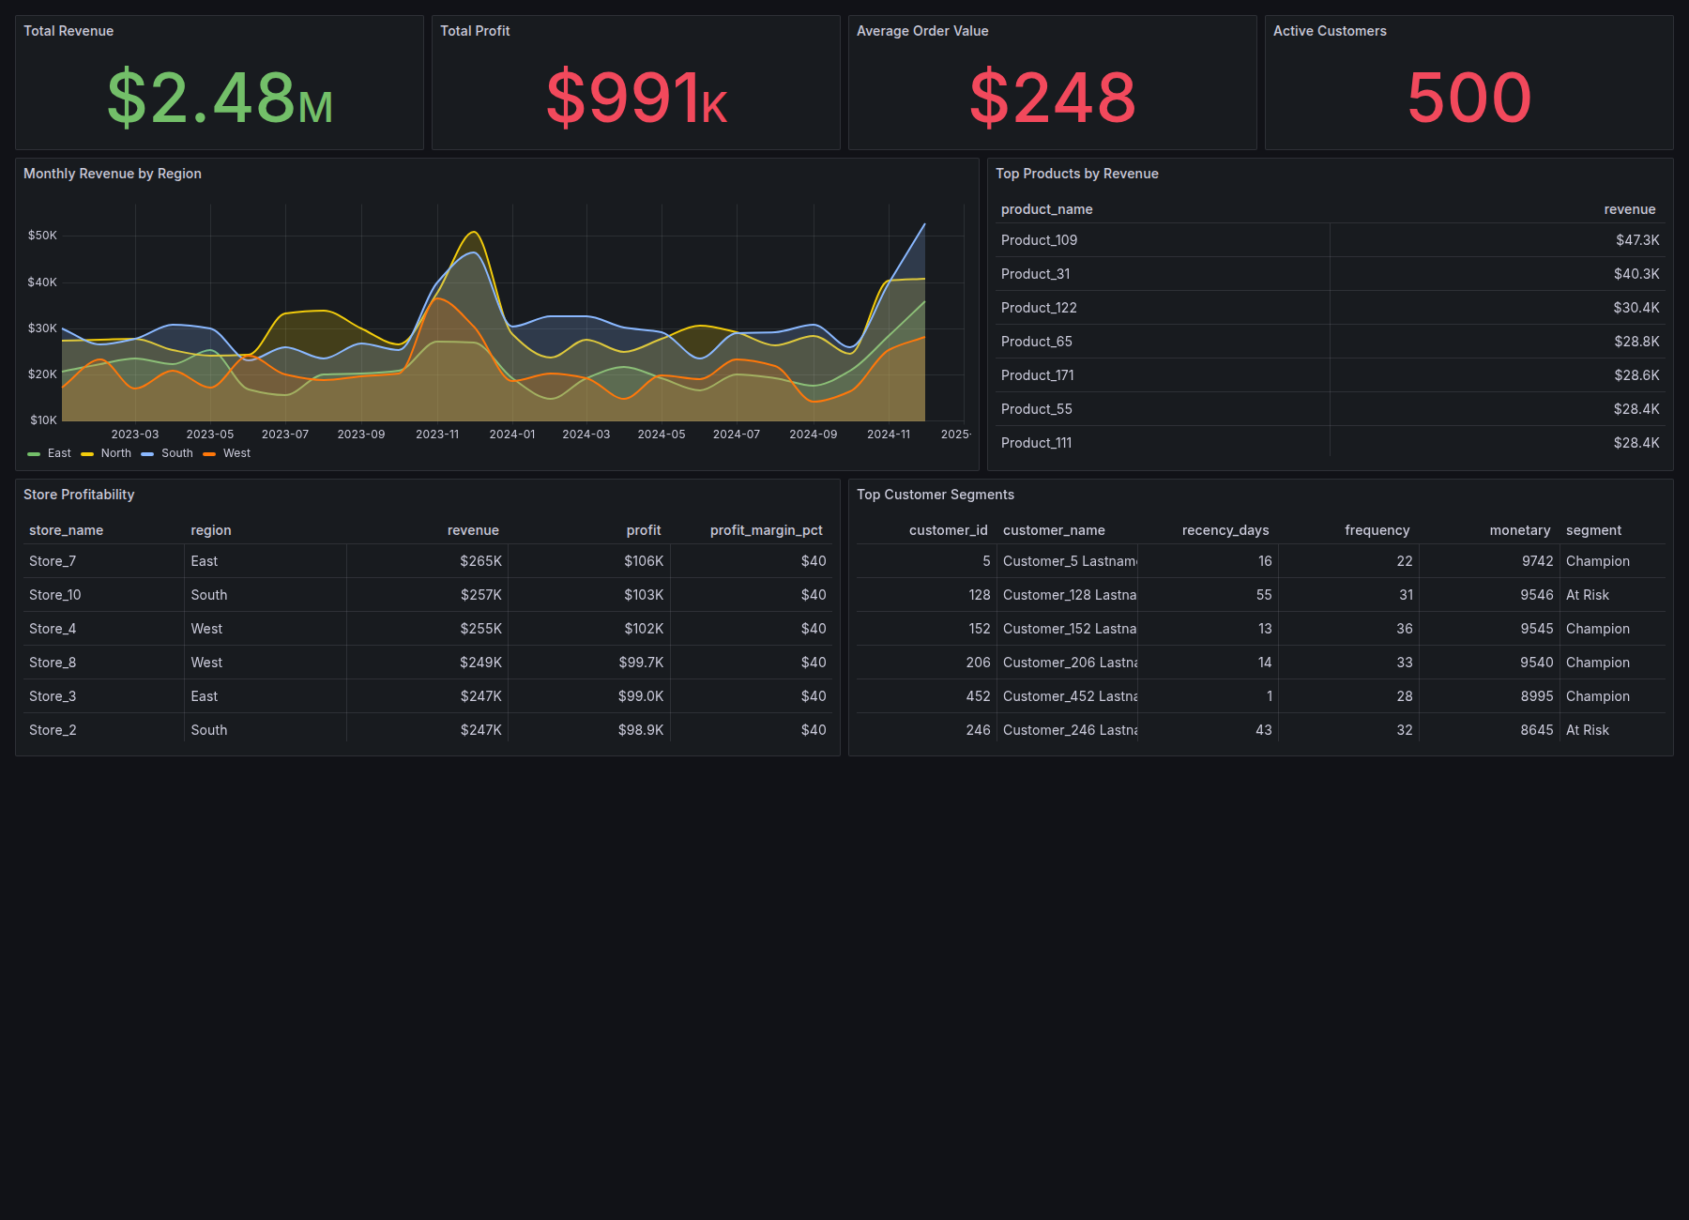The image size is (1689, 1220).
Task: Select Customer_152 name cell
Action: (x=1068, y=629)
